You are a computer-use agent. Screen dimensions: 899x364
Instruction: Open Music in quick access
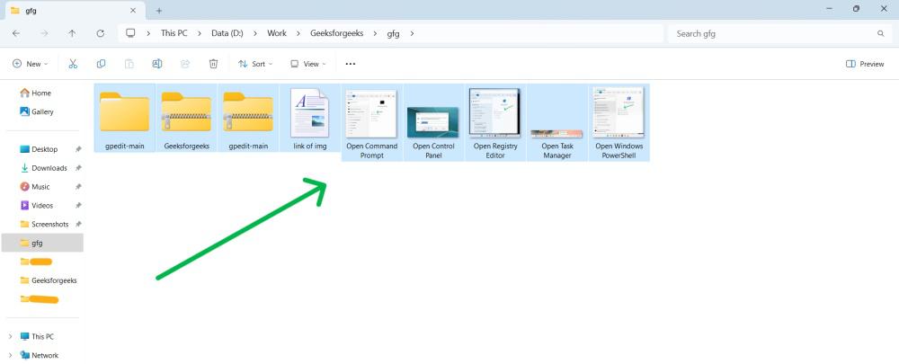click(35, 187)
